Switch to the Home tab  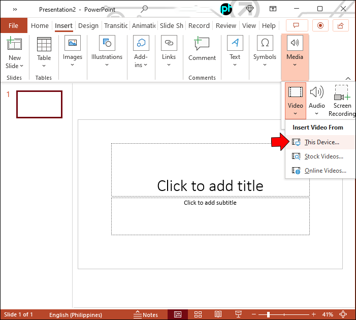click(40, 25)
